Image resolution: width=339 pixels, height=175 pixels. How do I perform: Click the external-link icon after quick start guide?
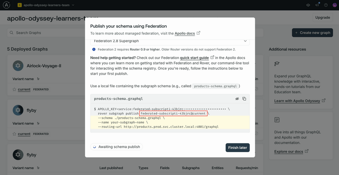(212, 57)
